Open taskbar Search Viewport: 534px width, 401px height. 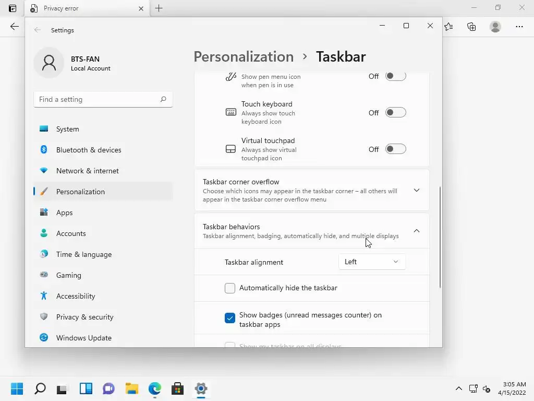point(40,388)
